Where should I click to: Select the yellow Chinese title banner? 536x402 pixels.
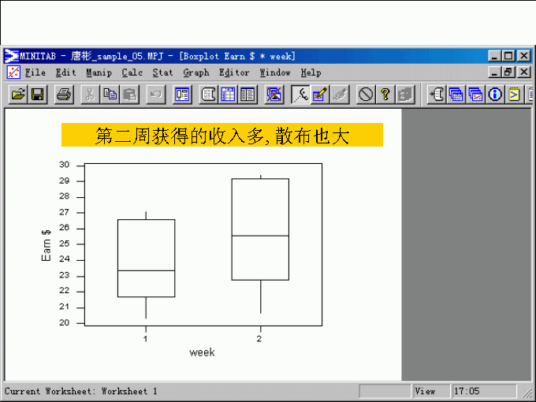pyautogui.click(x=221, y=136)
